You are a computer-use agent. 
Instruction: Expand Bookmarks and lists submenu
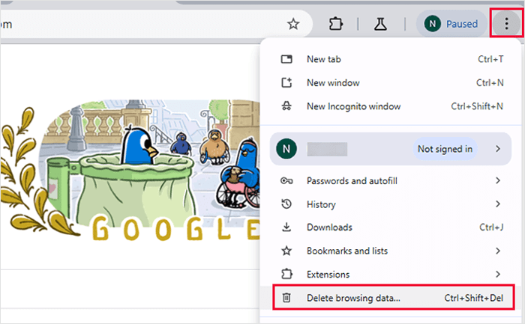[346, 251]
